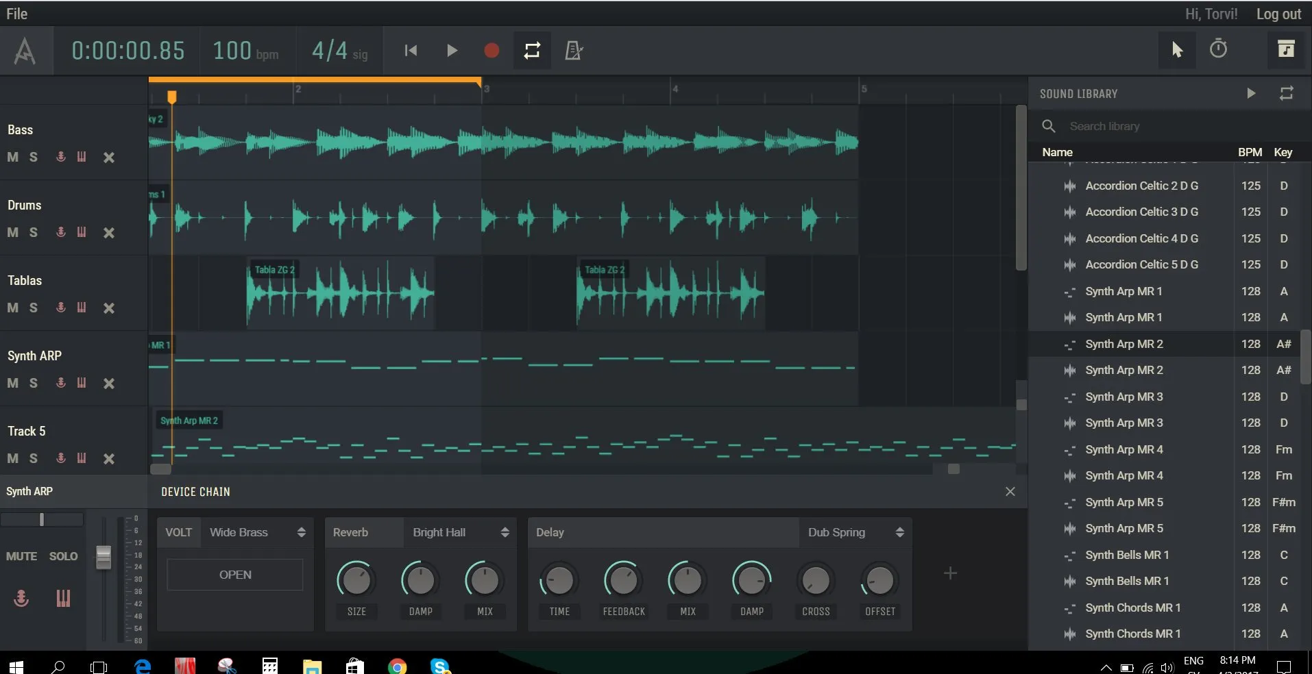
Task: Preview a sound with the Sound Library play icon
Action: [1251, 93]
